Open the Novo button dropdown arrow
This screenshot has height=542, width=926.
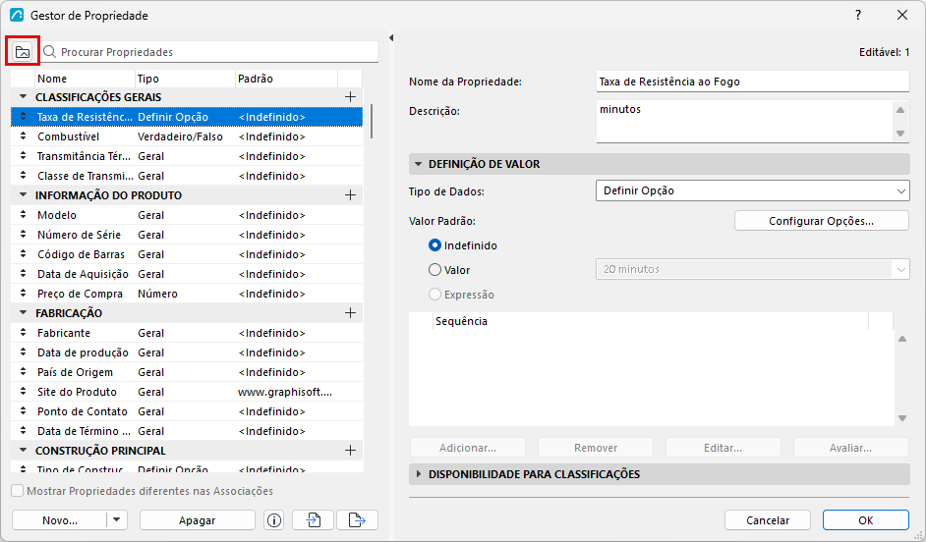pyautogui.click(x=117, y=520)
